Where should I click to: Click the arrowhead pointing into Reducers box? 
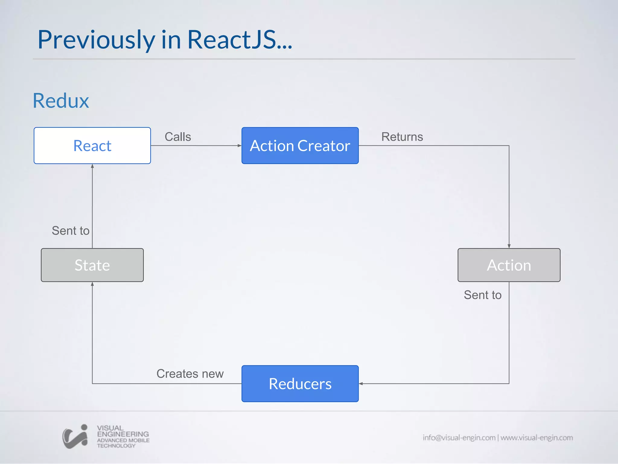pyautogui.click(x=361, y=384)
